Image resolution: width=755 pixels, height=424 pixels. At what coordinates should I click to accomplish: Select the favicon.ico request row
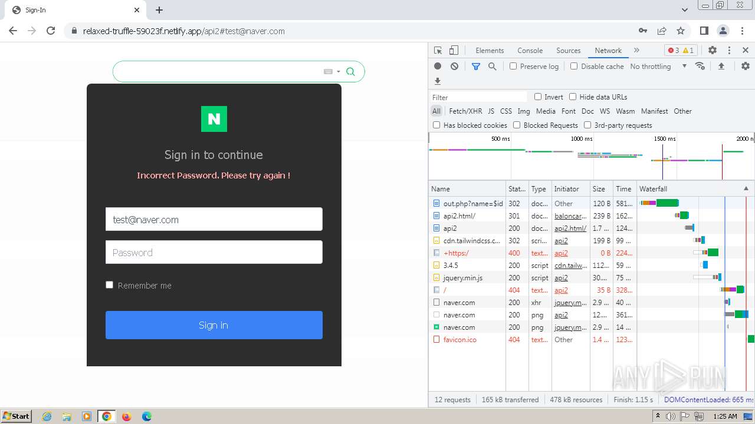[x=592, y=340]
